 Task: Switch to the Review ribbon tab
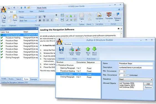click(21, 12)
